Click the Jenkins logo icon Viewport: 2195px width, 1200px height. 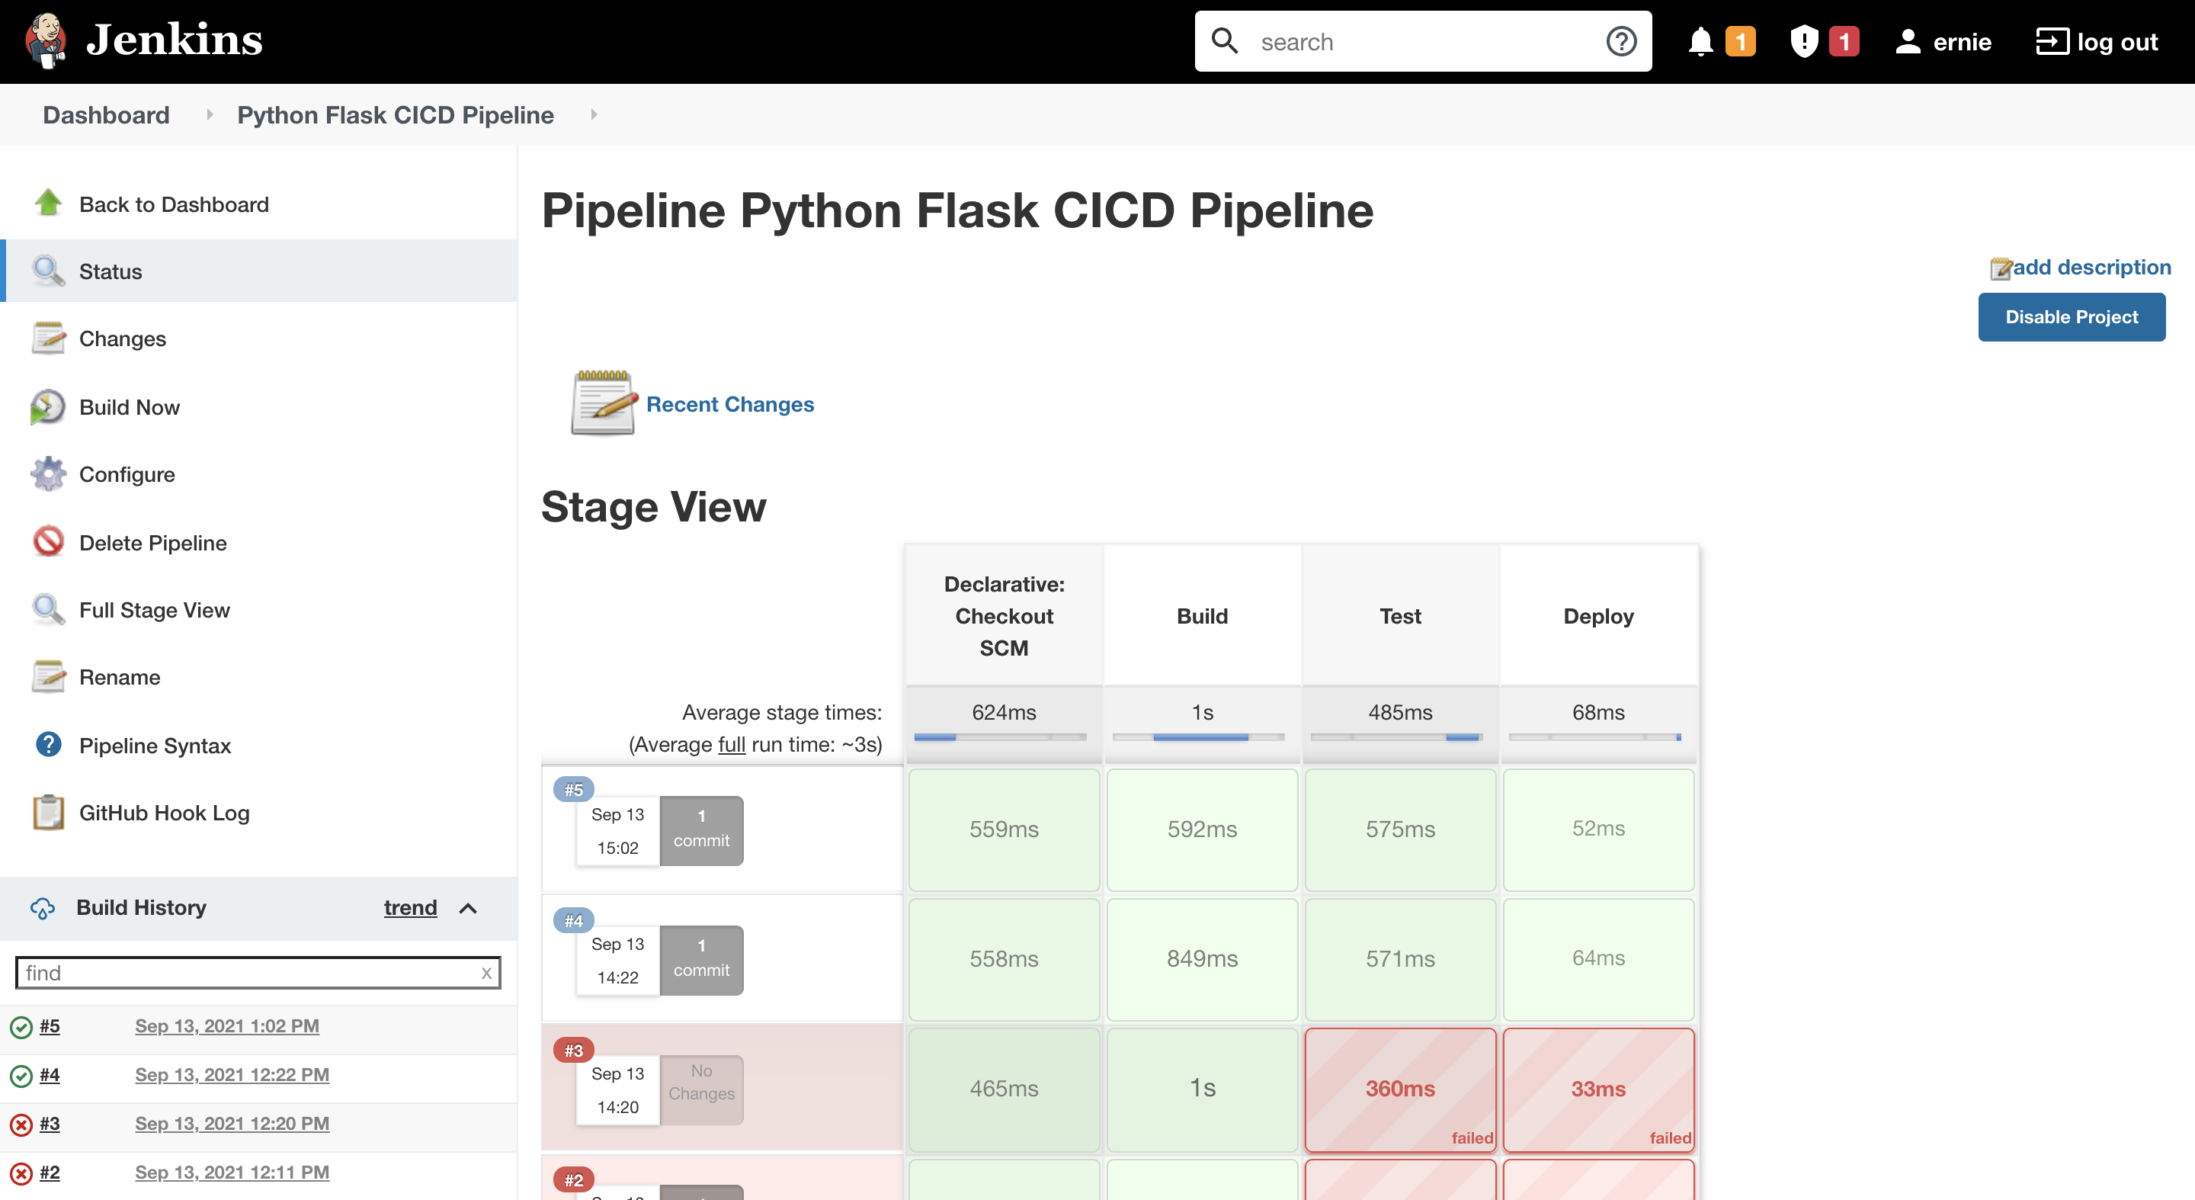pyautogui.click(x=46, y=40)
